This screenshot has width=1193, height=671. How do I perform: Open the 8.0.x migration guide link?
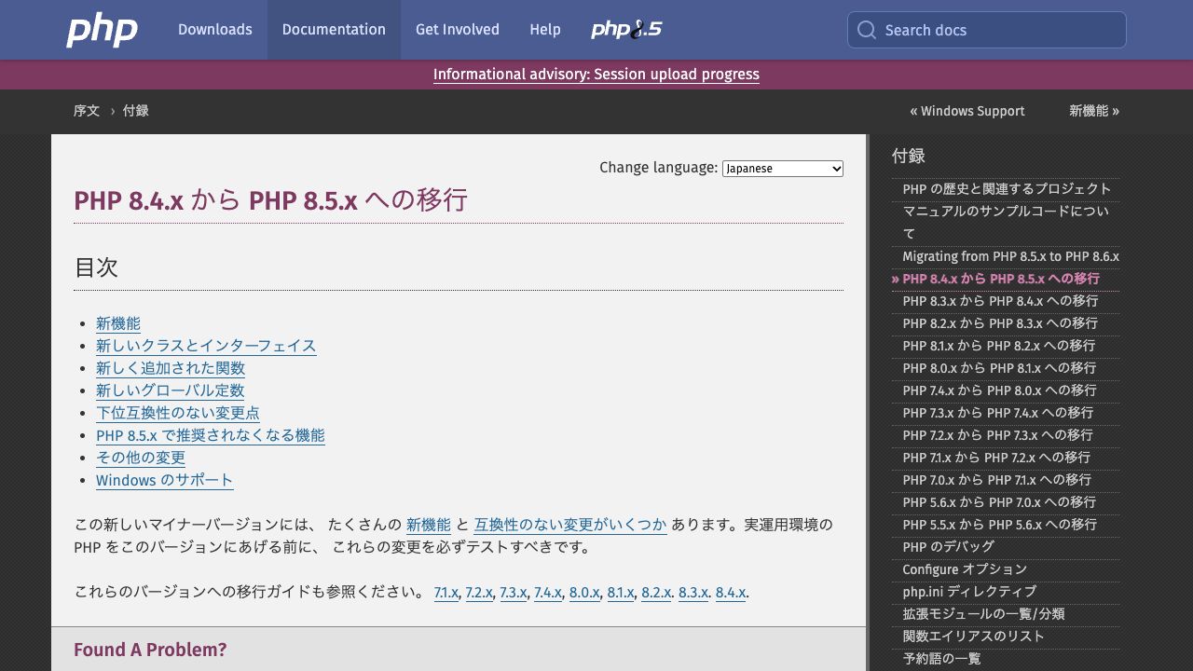[x=584, y=592]
